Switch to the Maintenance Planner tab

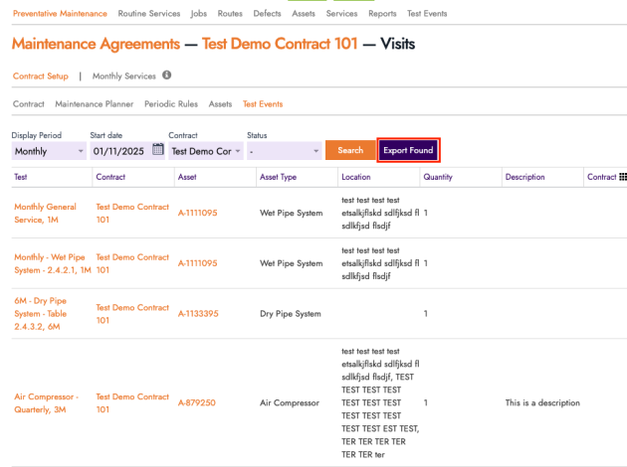point(95,103)
